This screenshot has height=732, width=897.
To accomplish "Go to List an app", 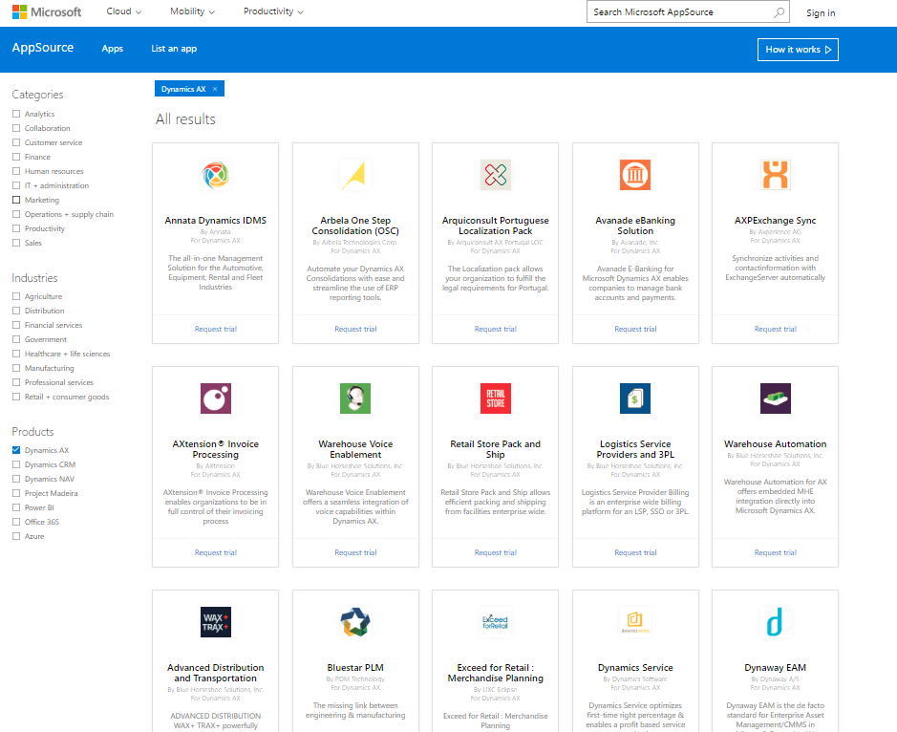I will tap(174, 49).
